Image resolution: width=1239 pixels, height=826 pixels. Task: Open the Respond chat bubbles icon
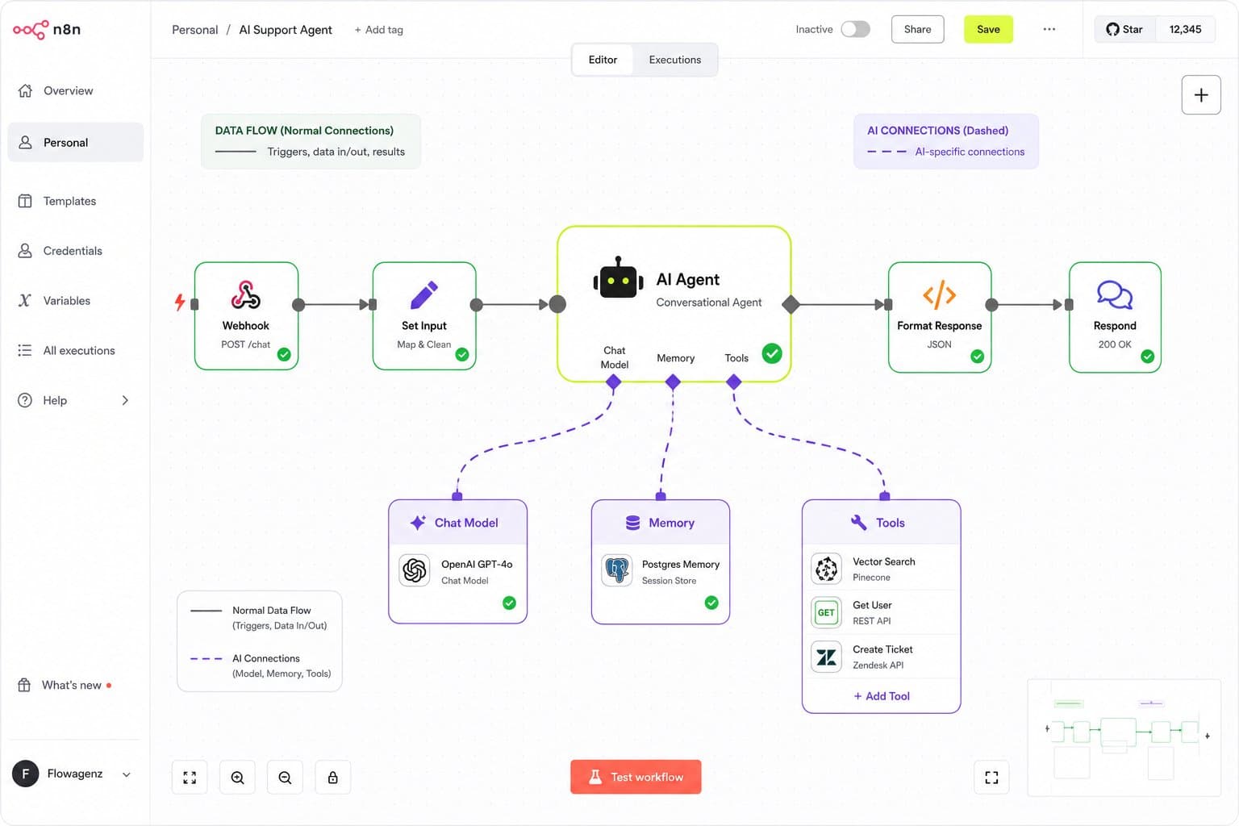pos(1115,295)
